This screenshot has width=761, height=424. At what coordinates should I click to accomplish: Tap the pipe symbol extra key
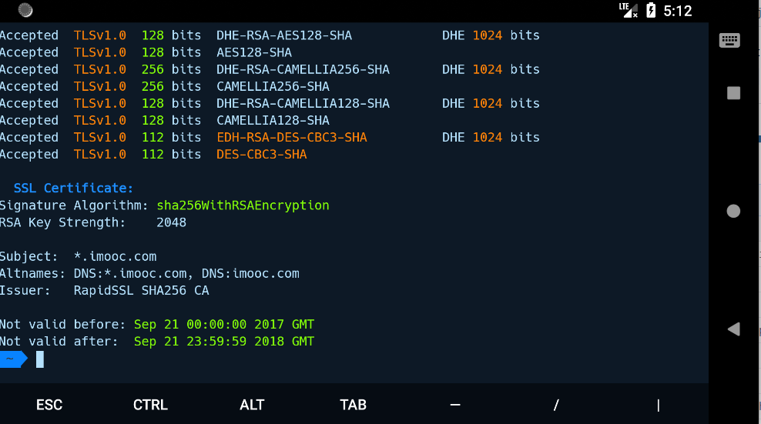pyautogui.click(x=658, y=405)
